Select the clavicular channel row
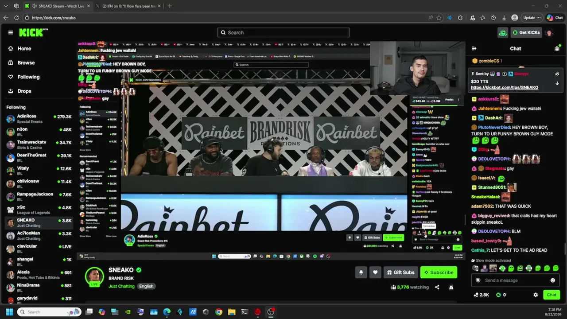This screenshot has width=567, height=319. 39,249
